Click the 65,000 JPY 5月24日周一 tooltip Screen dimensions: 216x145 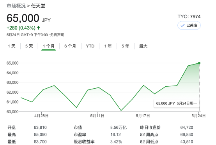pyautogui.click(x=177, y=103)
